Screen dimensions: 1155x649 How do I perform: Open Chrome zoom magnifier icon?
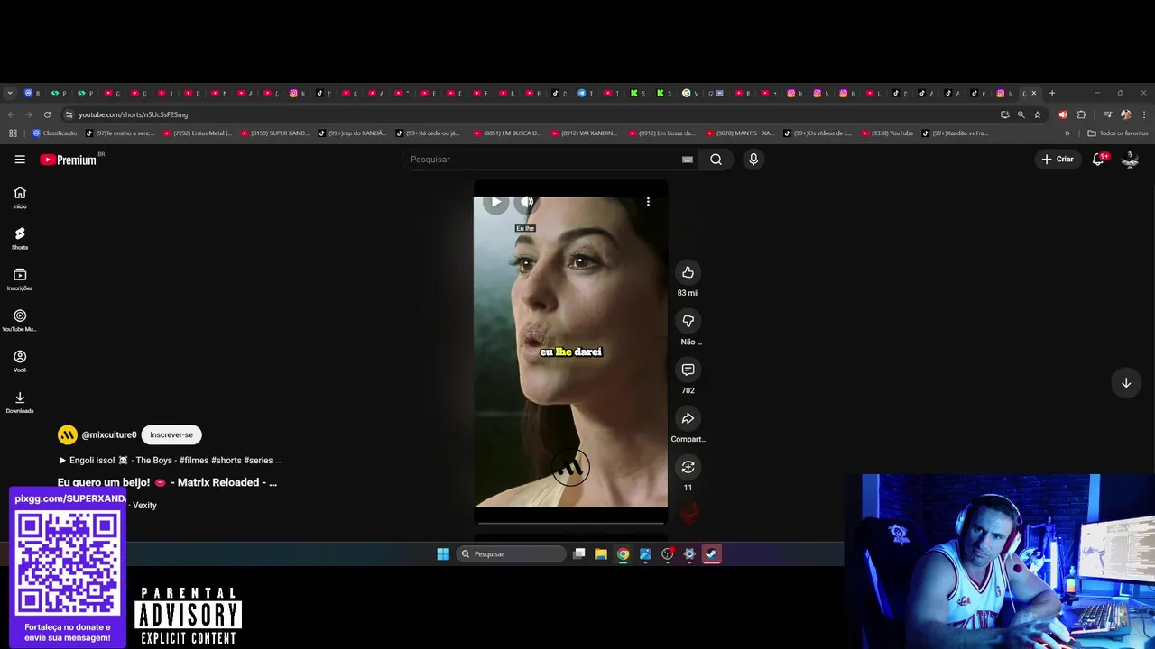point(1021,114)
